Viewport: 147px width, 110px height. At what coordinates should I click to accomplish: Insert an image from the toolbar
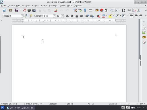97,10
